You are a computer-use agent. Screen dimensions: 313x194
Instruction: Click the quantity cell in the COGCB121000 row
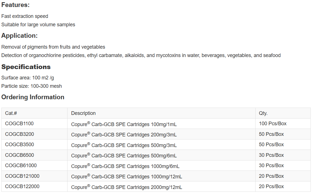click(x=271, y=176)
